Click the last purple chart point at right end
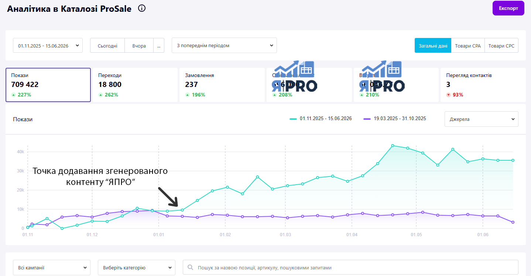Viewport: 531px width, 276px height. click(513, 222)
